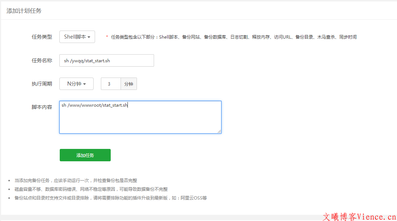Visit the 文曦博客Vience.cn link
The image size is (397, 221).
point(359,216)
